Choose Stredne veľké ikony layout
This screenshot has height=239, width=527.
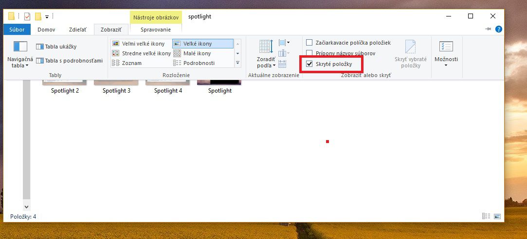coord(142,53)
